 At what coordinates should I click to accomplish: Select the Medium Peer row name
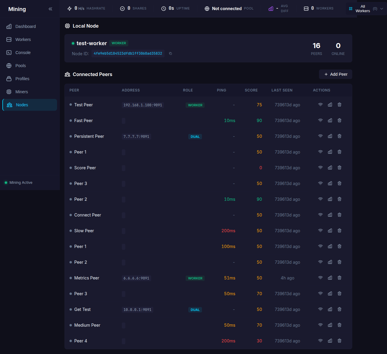click(x=87, y=325)
